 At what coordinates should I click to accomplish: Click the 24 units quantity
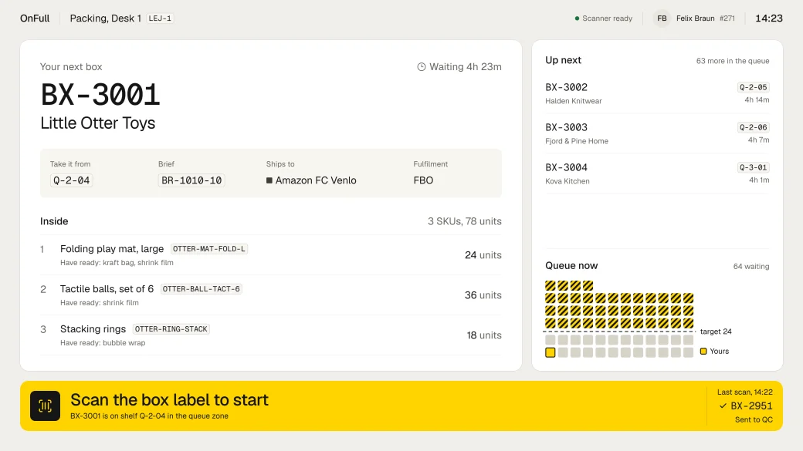(483, 255)
